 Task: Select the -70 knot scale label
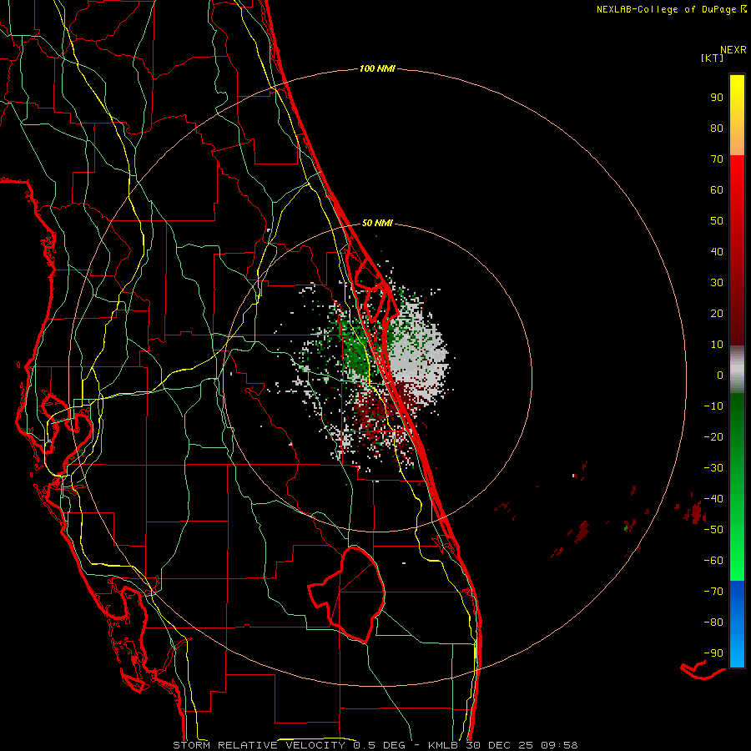pyautogui.click(x=713, y=592)
